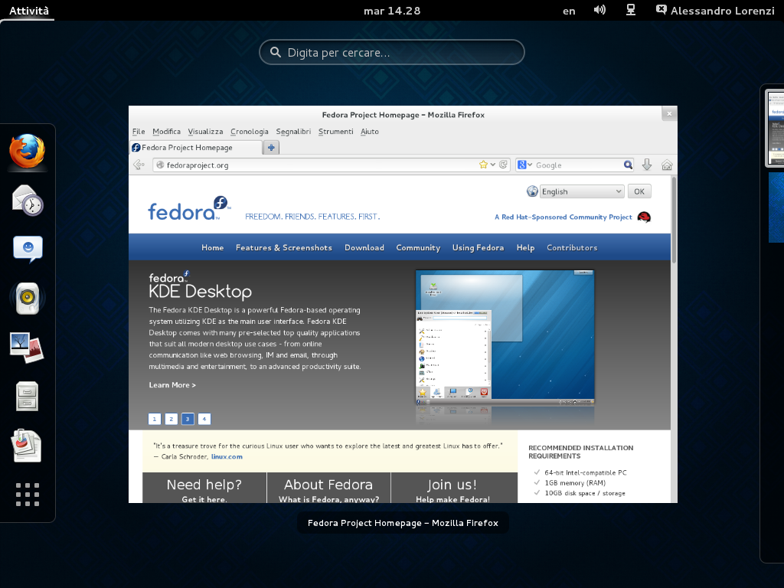Screen dimensions: 784x588
Task: Focus the Digita per cercare search field
Action: tap(391, 52)
